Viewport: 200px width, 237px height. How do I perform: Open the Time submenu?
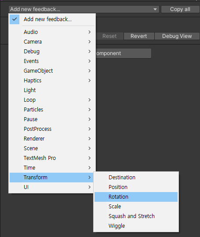52,168
